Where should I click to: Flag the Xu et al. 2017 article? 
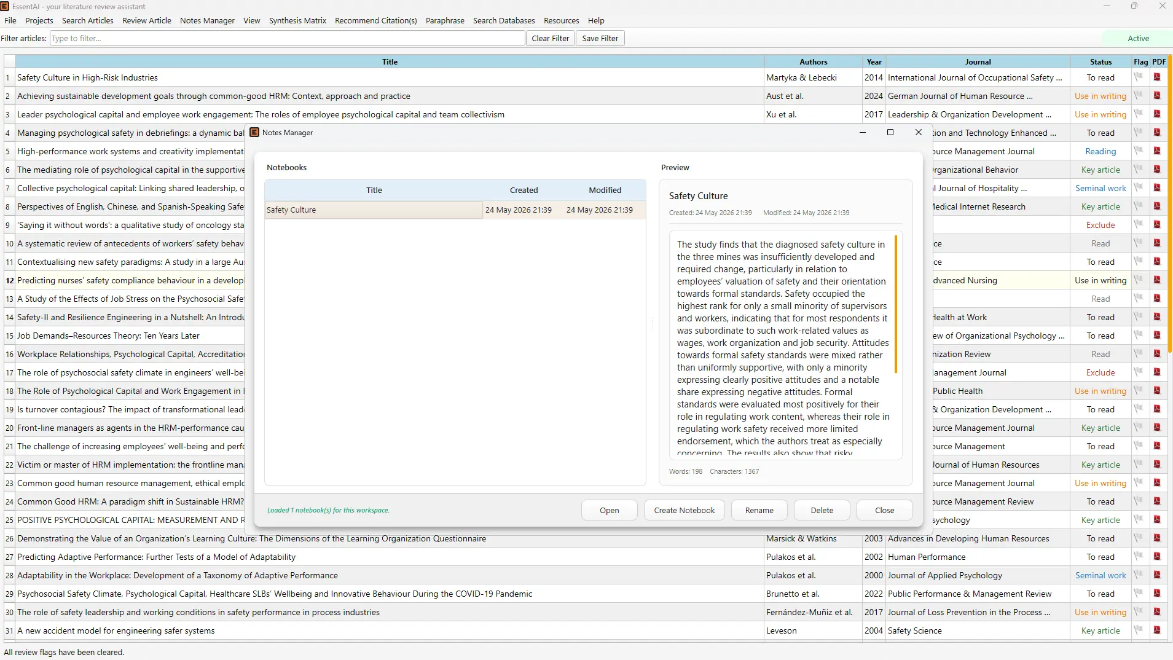point(1139,114)
